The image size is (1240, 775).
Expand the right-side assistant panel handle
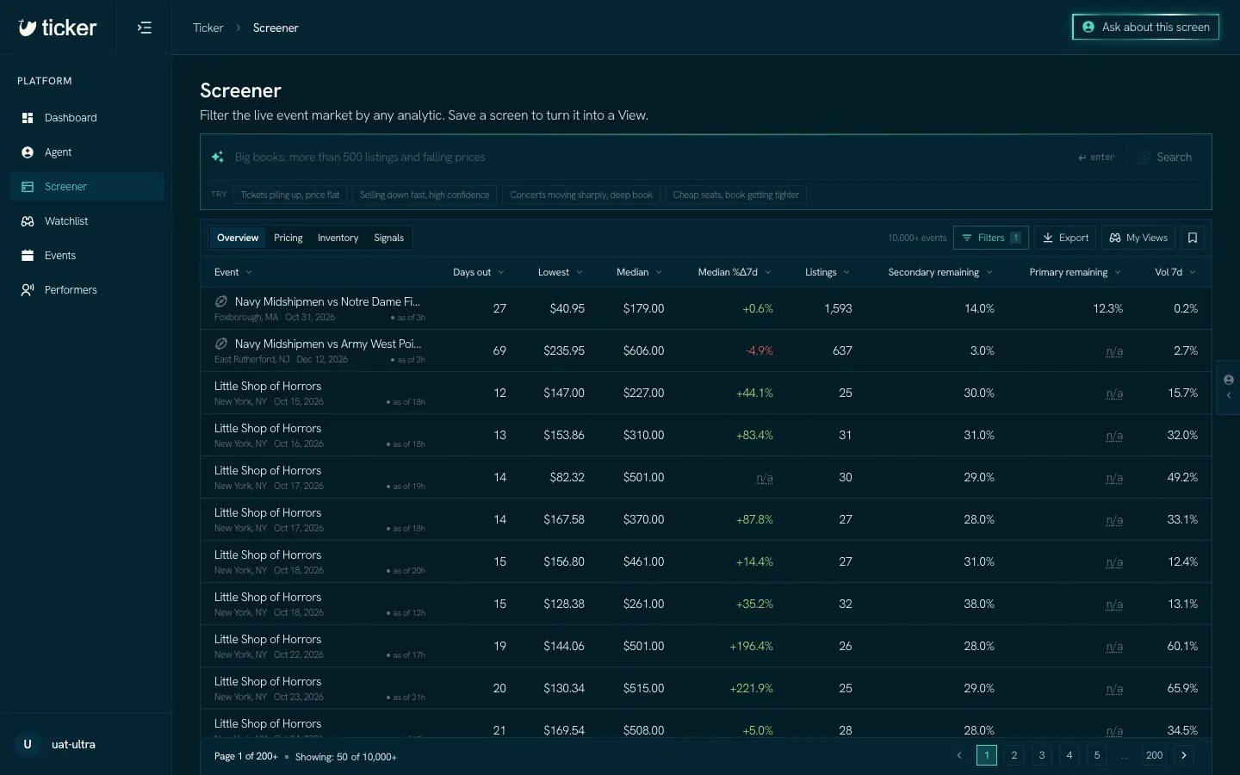1229,387
